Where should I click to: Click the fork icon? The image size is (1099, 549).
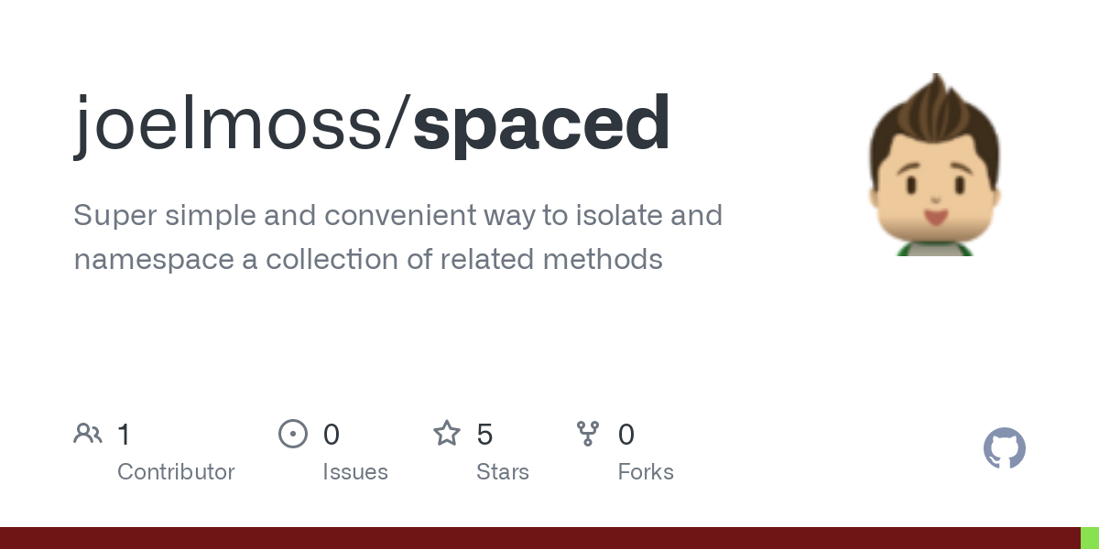click(588, 434)
